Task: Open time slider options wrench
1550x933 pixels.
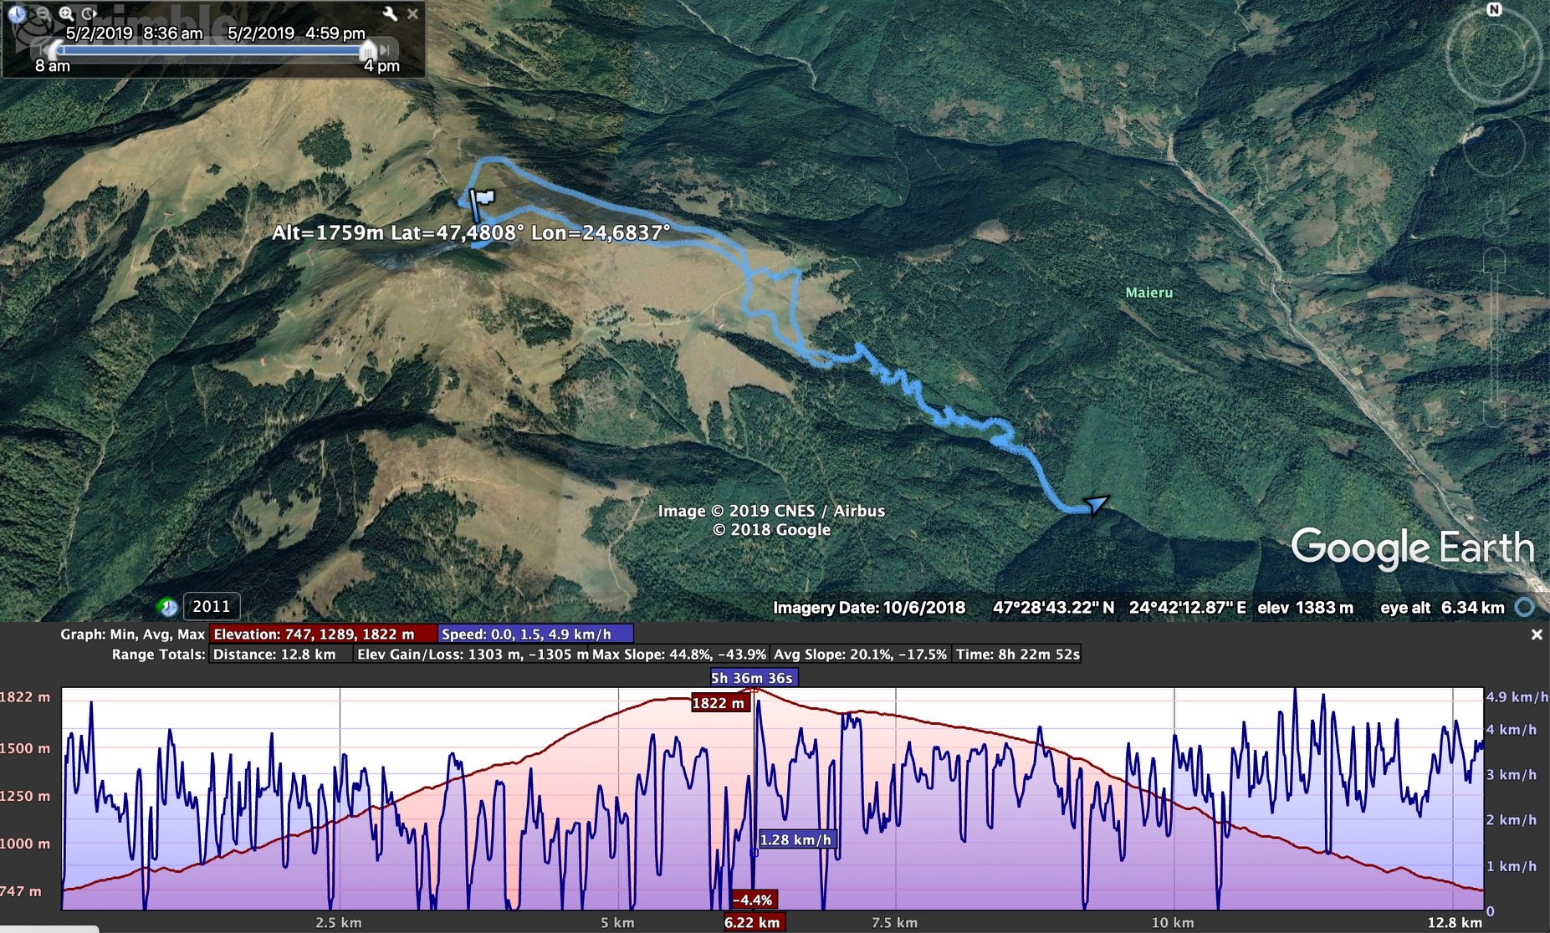Action: (390, 13)
